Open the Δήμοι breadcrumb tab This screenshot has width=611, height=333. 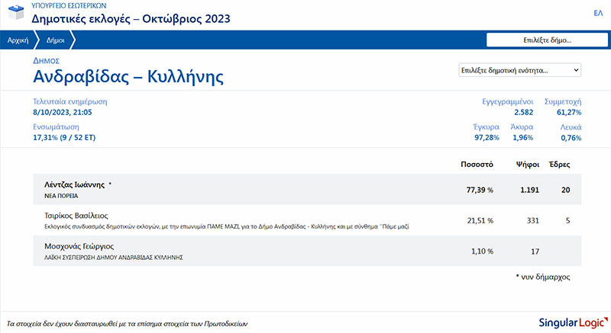tap(54, 40)
